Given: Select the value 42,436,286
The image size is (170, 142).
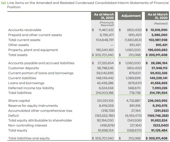Looking at the screenshot, I should coord(105,83).
